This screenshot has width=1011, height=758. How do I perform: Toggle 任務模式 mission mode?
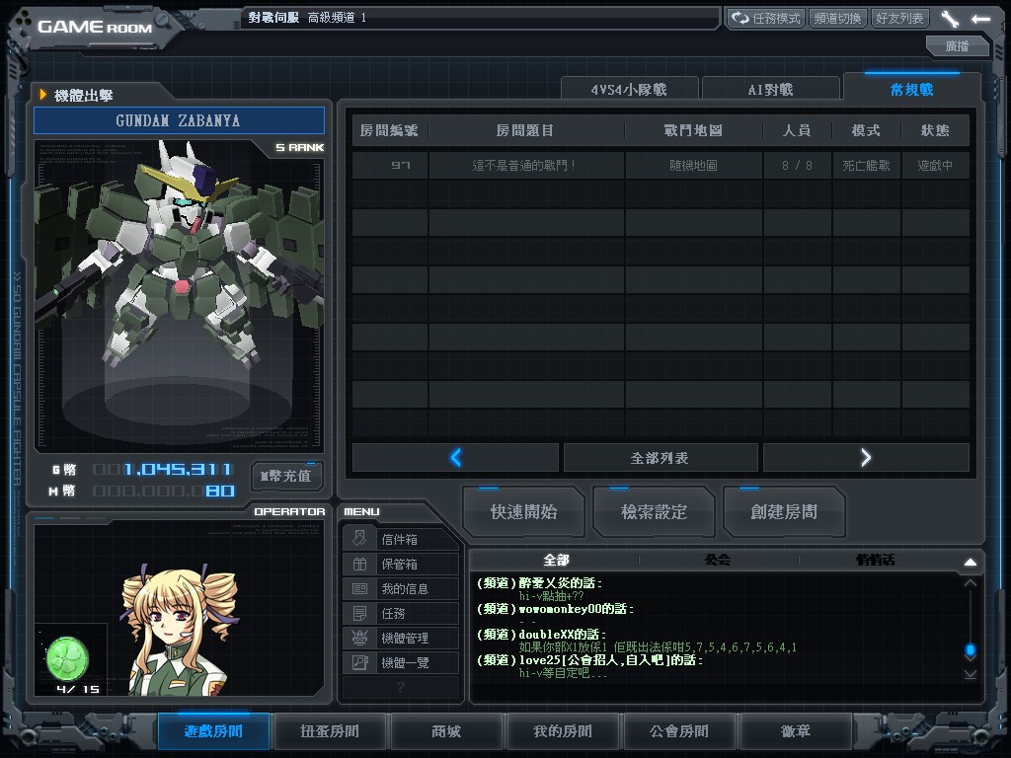click(766, 19)
